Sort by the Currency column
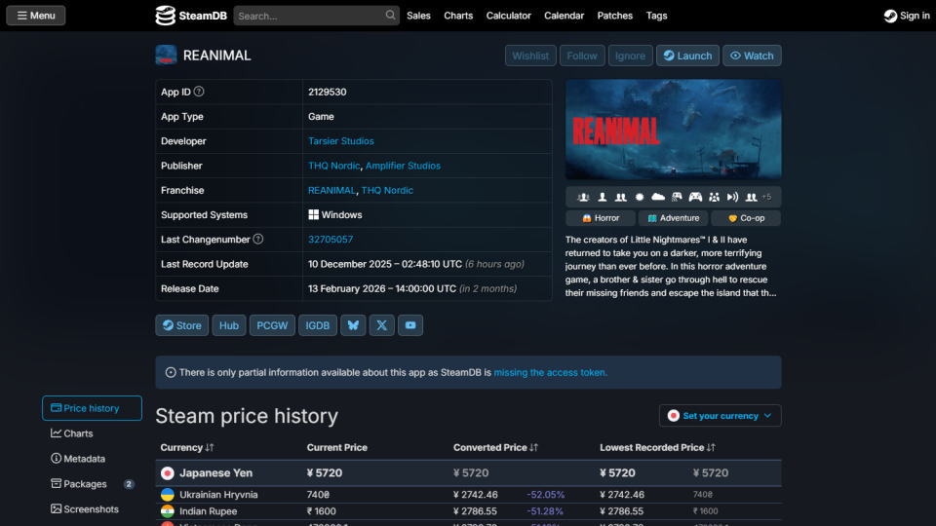This screenshot has height=526, width=936. [x=187, y=447]
